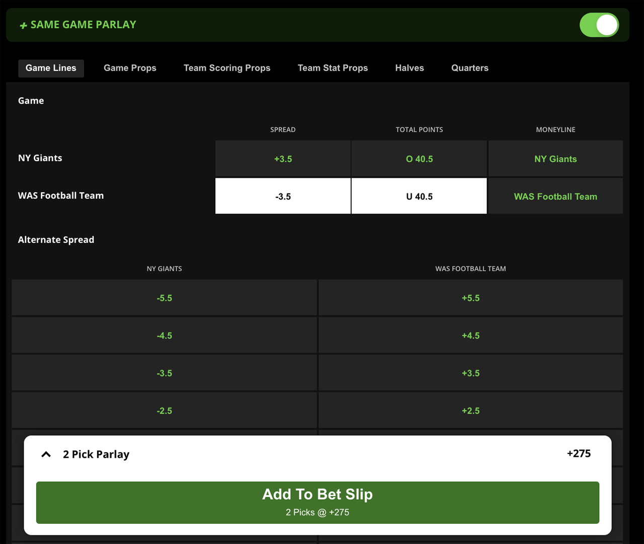Select NY Giants alternate spread -2.5
Image resolution: width=644 pixels, height=544 pixels.
coord(164,411)
